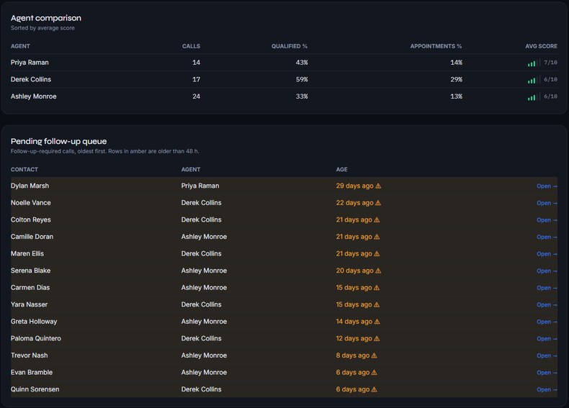
Task: Click warning icon in Yara Nasser row
Action: click(x=377, y=304)
